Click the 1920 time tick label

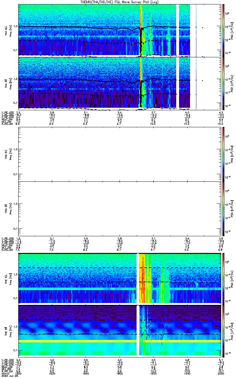[153, 373]
